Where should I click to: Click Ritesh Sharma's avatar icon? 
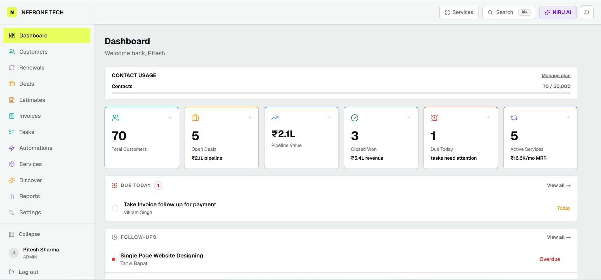point(13,253)
